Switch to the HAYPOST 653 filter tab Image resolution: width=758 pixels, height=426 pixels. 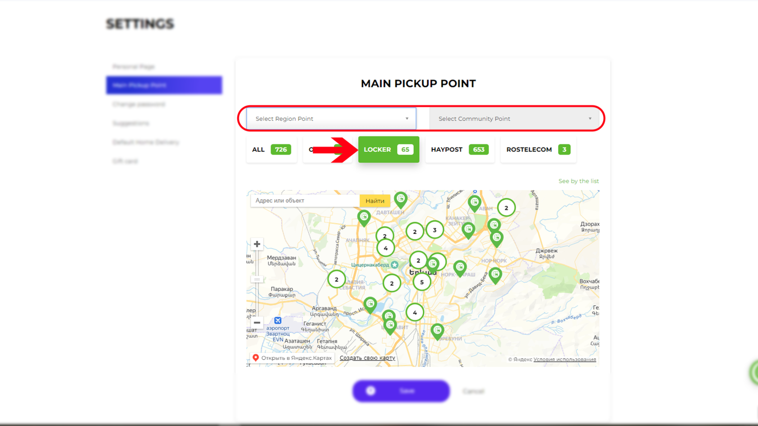point(460,149)
